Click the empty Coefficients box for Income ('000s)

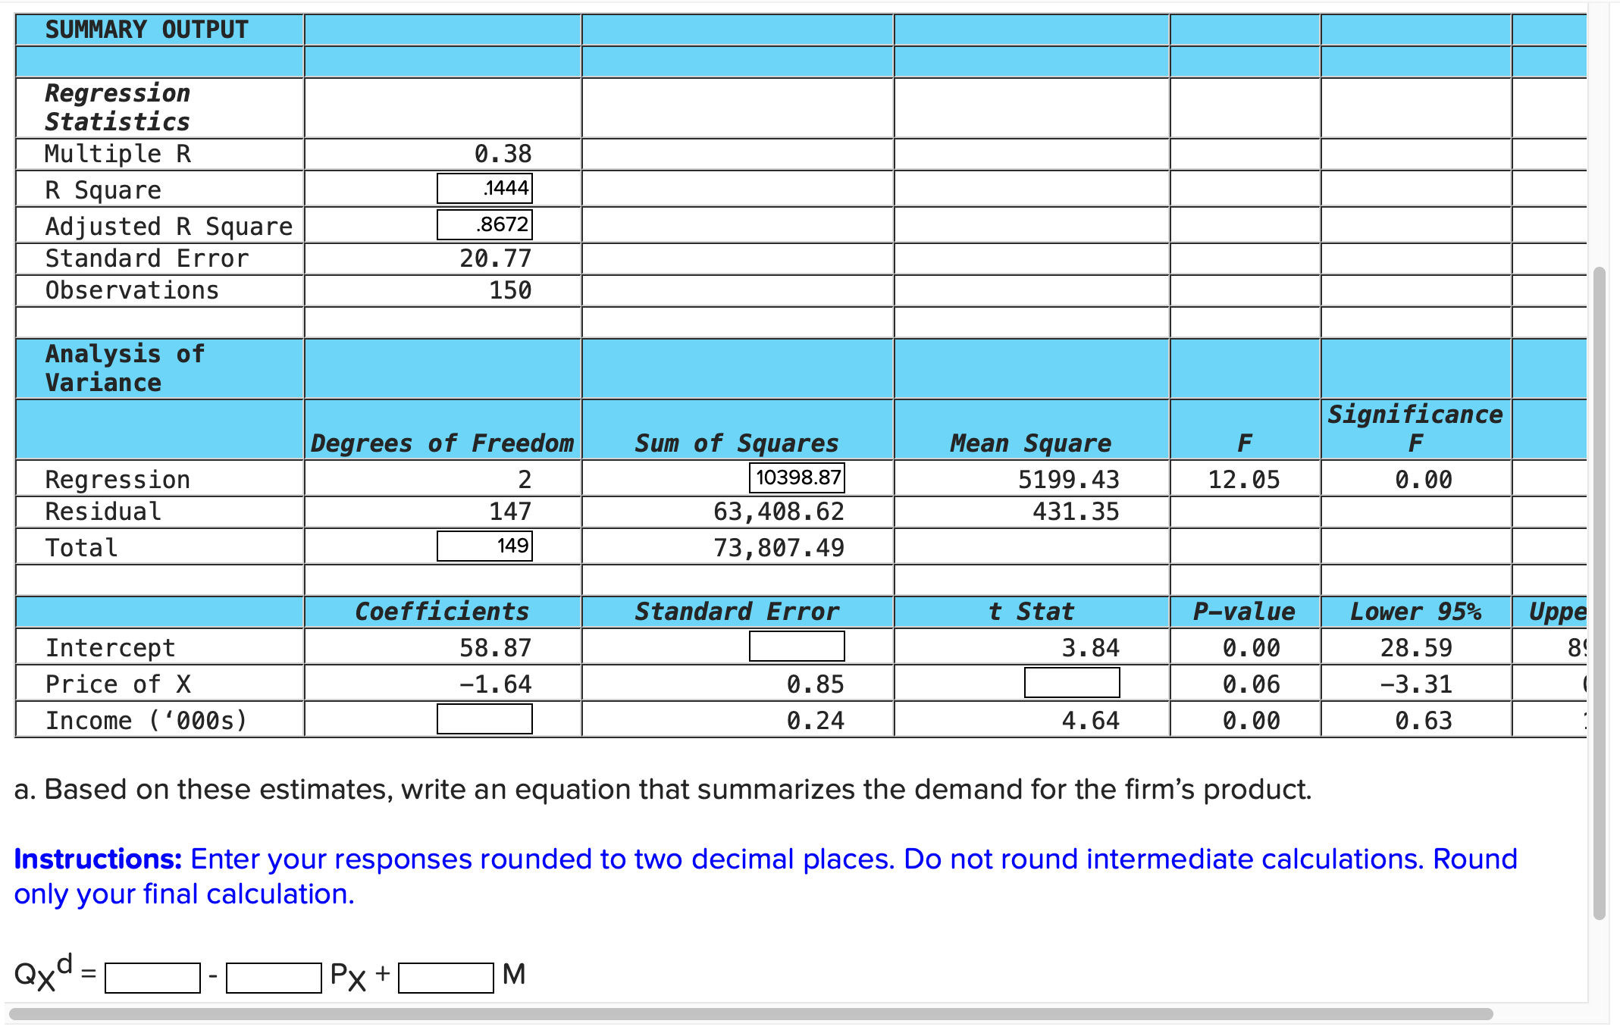tap(484, 718)
